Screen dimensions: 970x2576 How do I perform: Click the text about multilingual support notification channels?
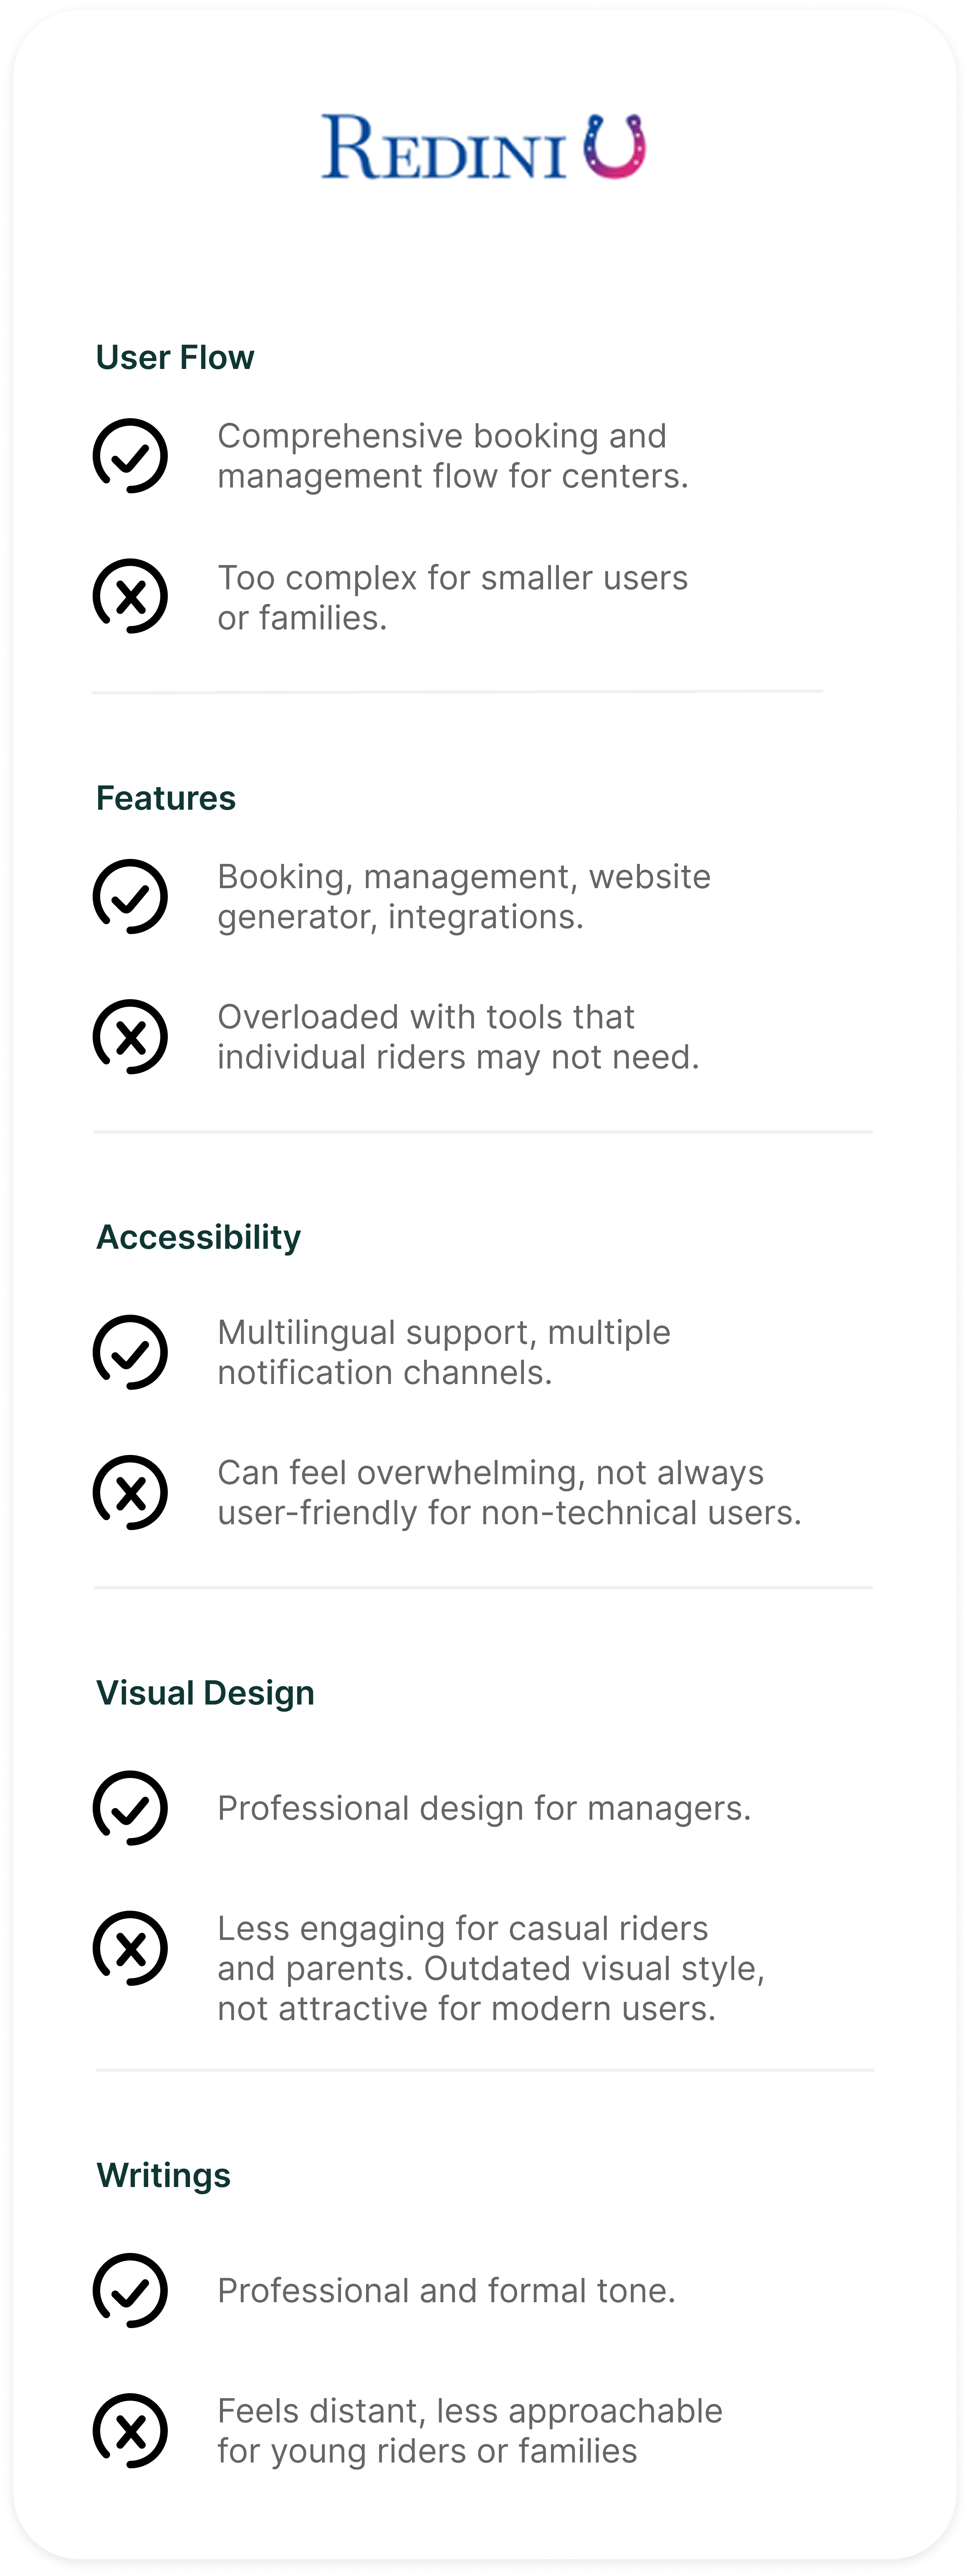pyautogui.click(x=444, y=1352)
